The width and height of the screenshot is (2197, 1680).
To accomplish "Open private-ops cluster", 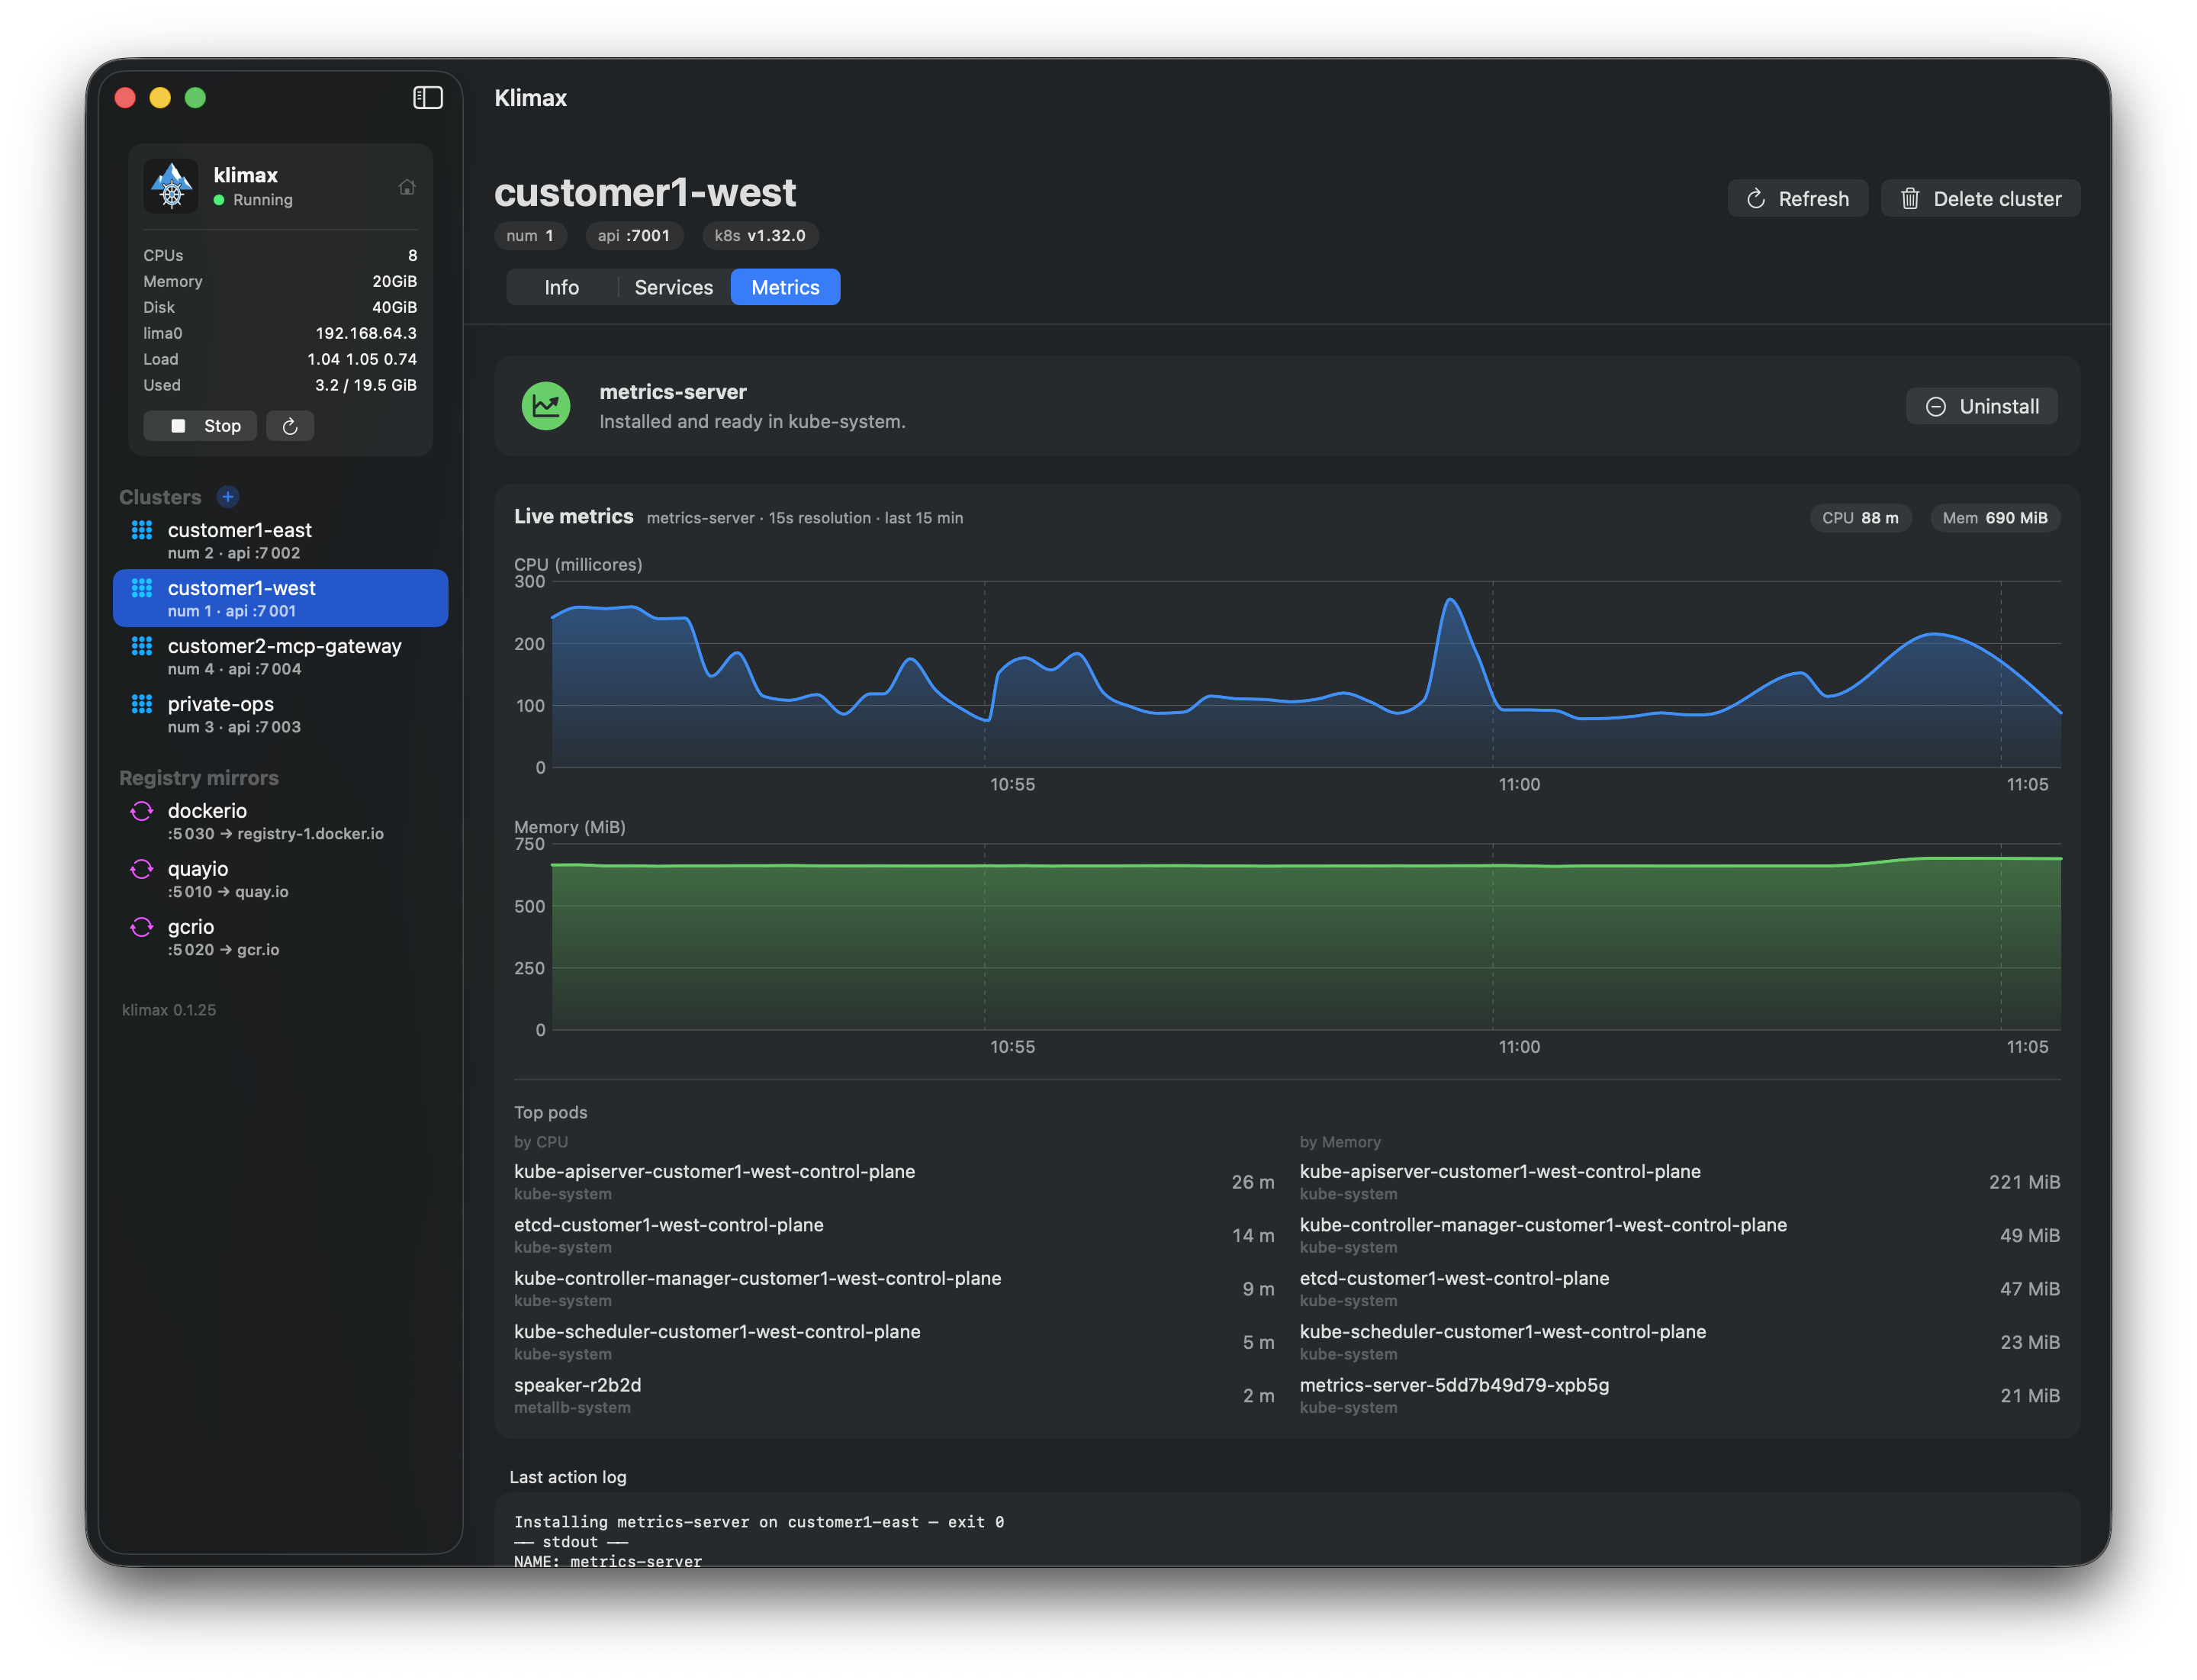I will click(x=281, y=714).
